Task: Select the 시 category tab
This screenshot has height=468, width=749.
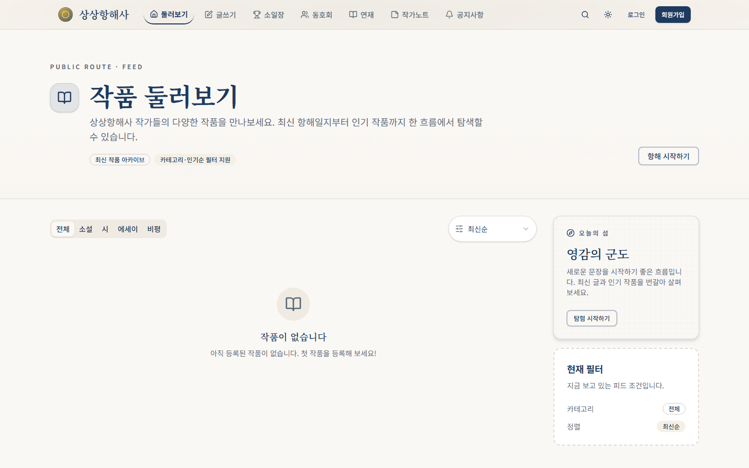Action: point(105,229)
